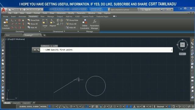This screenshot has height=110, width=195.
Task: Click geometric Hide All constraints button
Action: pos(32,28)
